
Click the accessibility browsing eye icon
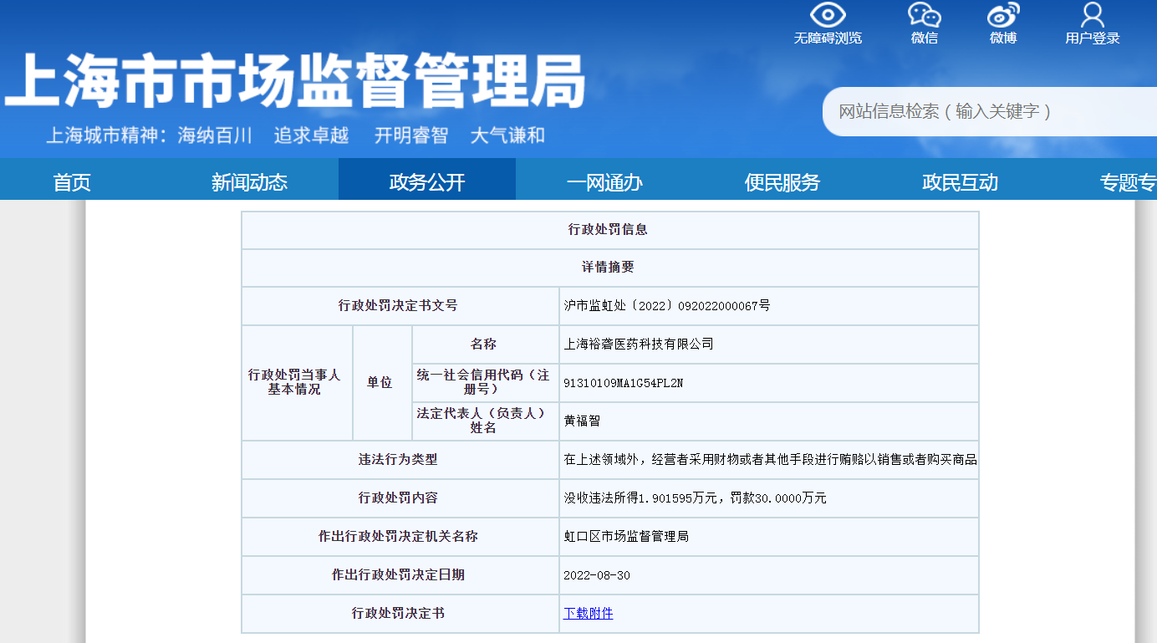(x=828, y=15)
